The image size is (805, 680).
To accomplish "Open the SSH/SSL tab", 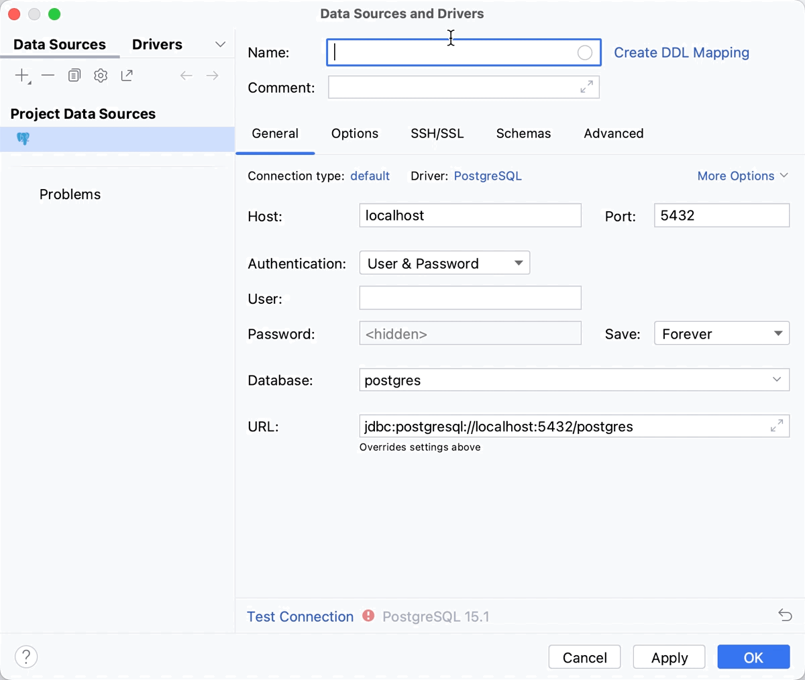I will coord(437,133).
